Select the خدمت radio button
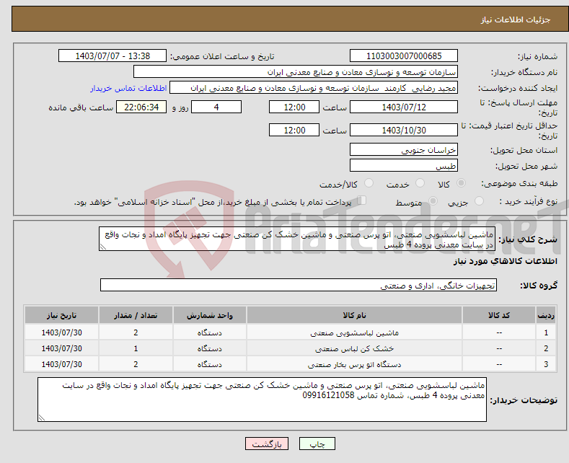The height and width of the screenshot is (463, 569). [420, 183]
